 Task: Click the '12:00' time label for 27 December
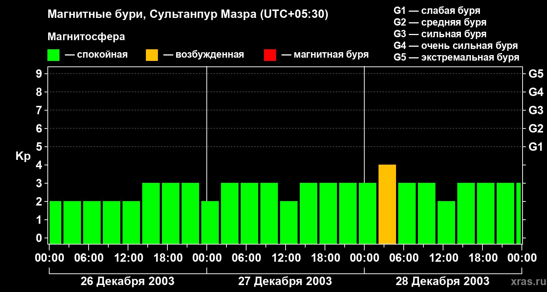tap(286, 258)
